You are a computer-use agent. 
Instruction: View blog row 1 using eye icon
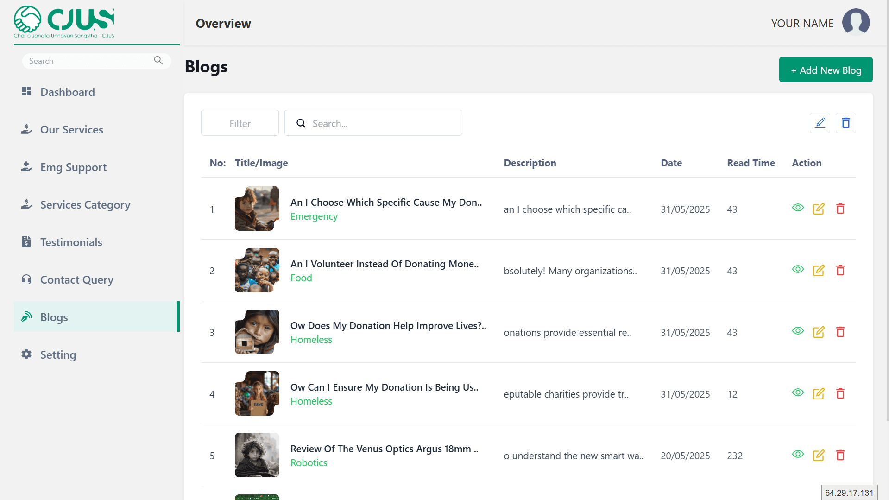click(x=798, y=208)
